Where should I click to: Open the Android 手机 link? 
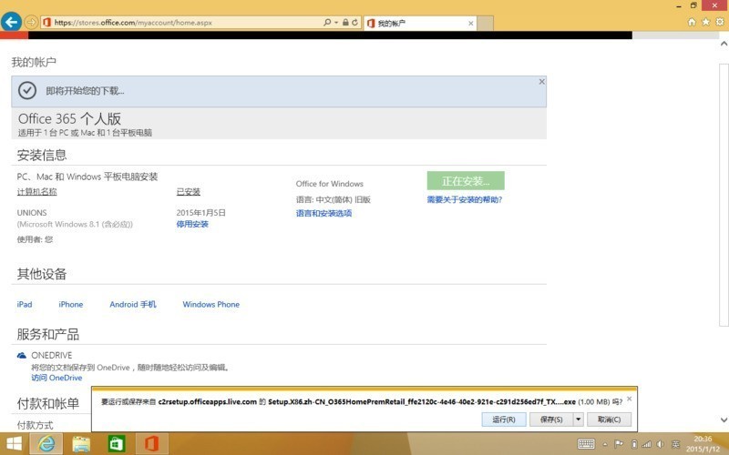(133, 305)
